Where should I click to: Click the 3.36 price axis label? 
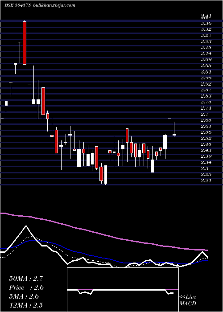(x=206, y=23)
